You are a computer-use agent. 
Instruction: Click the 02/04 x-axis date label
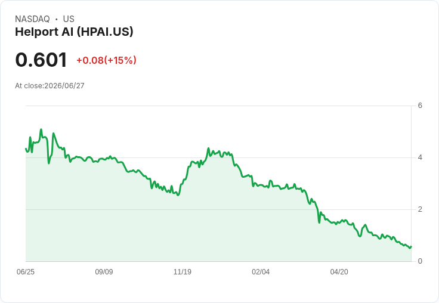pyautogui.click(x=261, y=271)
